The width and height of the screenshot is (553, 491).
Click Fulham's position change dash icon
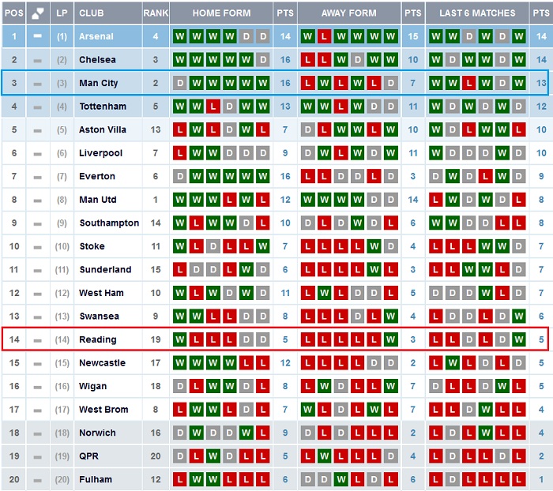tap(38, 480)
